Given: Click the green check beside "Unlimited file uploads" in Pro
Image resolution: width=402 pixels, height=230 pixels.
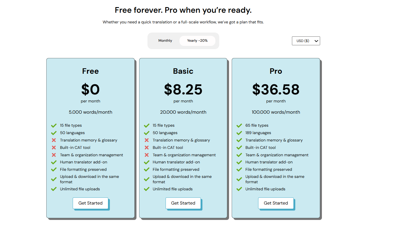Looking at the screenshot, I should [x=239, y=189].
